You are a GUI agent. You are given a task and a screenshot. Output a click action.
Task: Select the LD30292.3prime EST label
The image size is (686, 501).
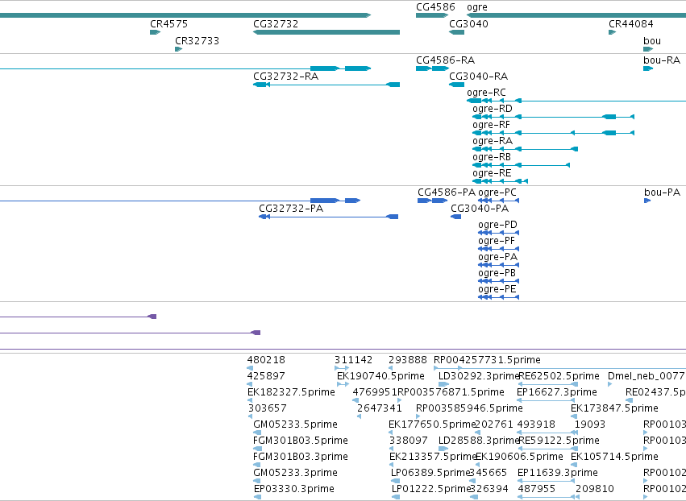point(478,376)
